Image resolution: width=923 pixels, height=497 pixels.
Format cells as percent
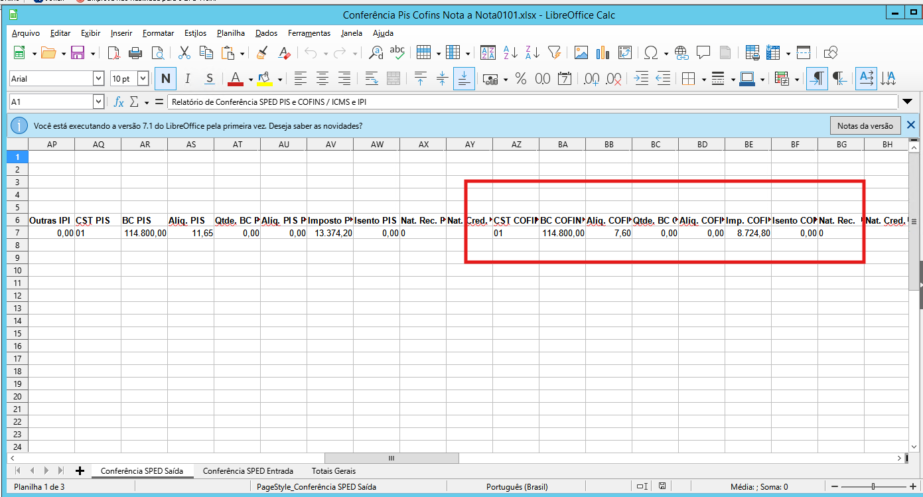[521, 79]
